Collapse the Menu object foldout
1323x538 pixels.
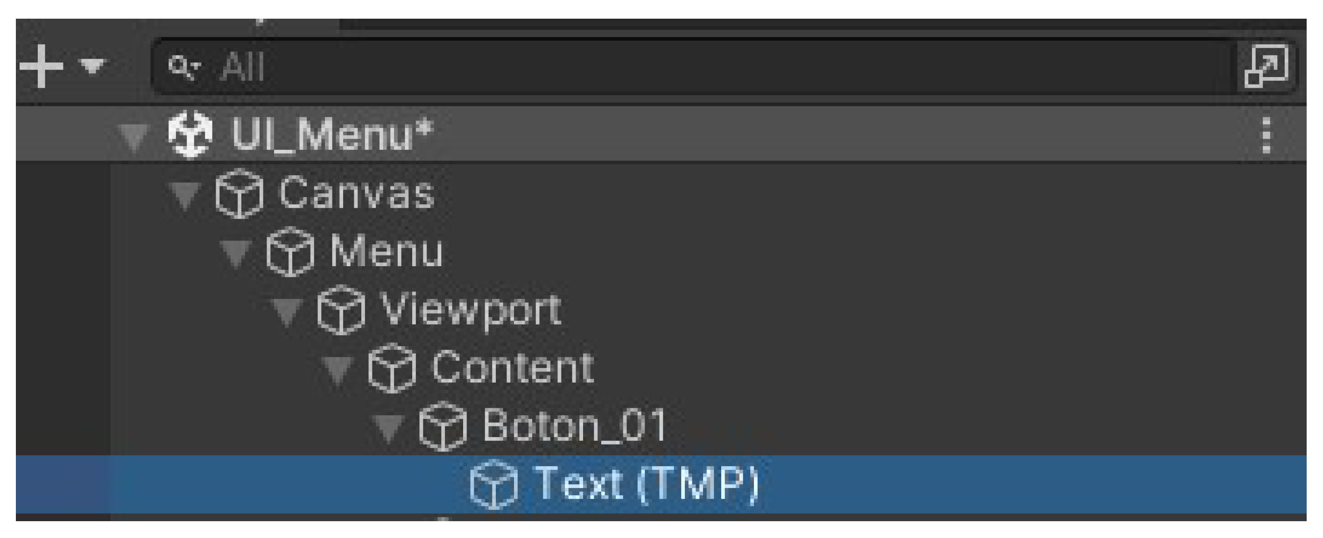click(x=236, y=253)
